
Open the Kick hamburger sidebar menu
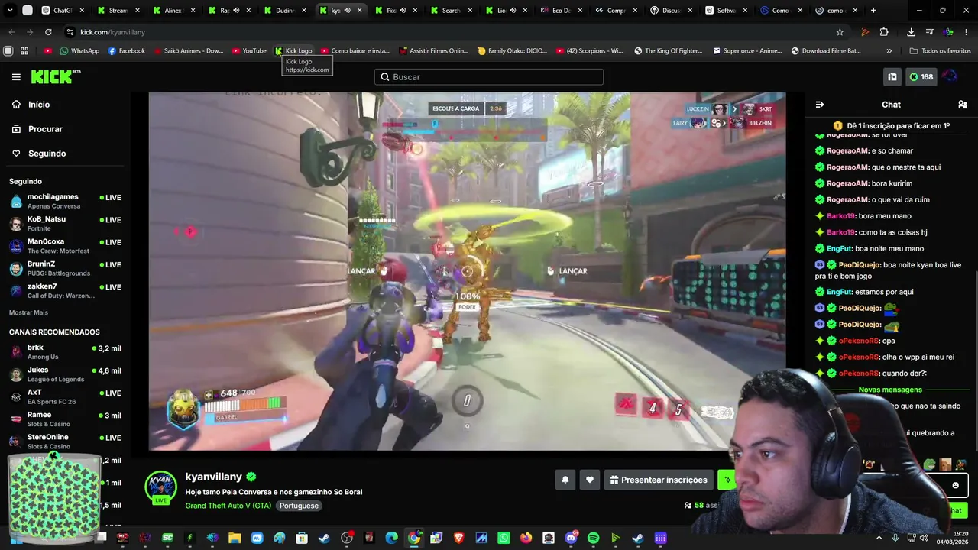[x=16, y=77]
